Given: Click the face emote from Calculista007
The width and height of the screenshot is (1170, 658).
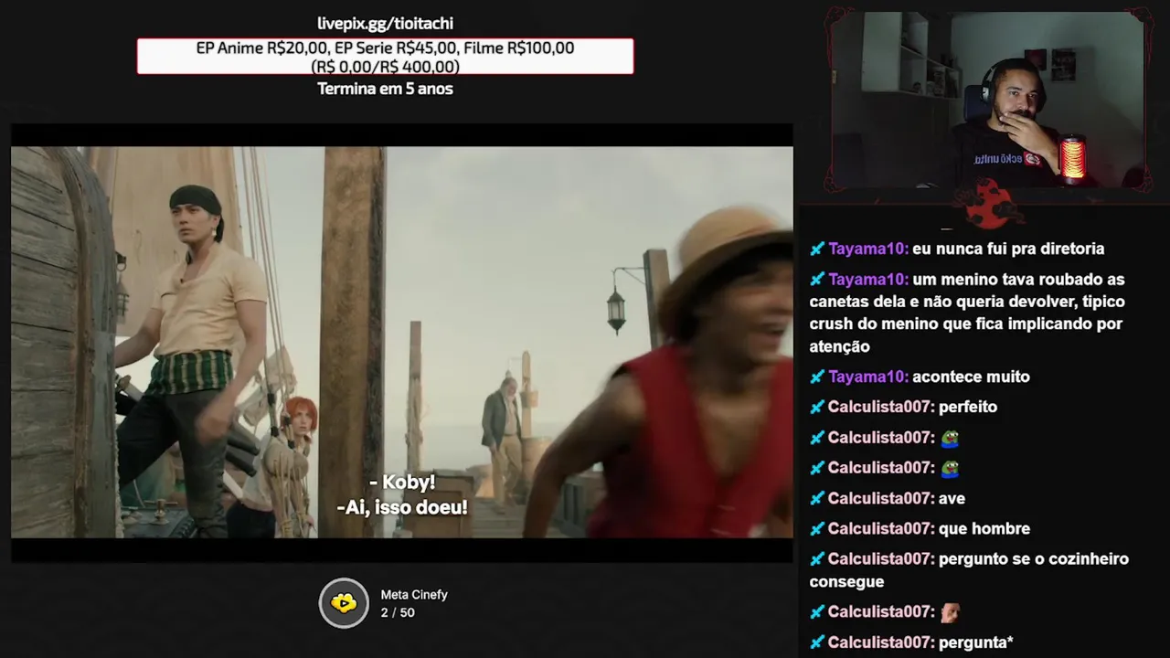Looking at the screenshot, I should pos(950,611).
